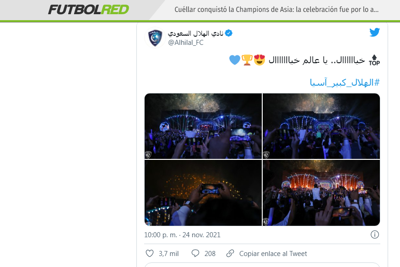This screenshot has height=267, width=400.
Task: Click Copiar enlace al Tweet
Action: click(x=273, y=254)
